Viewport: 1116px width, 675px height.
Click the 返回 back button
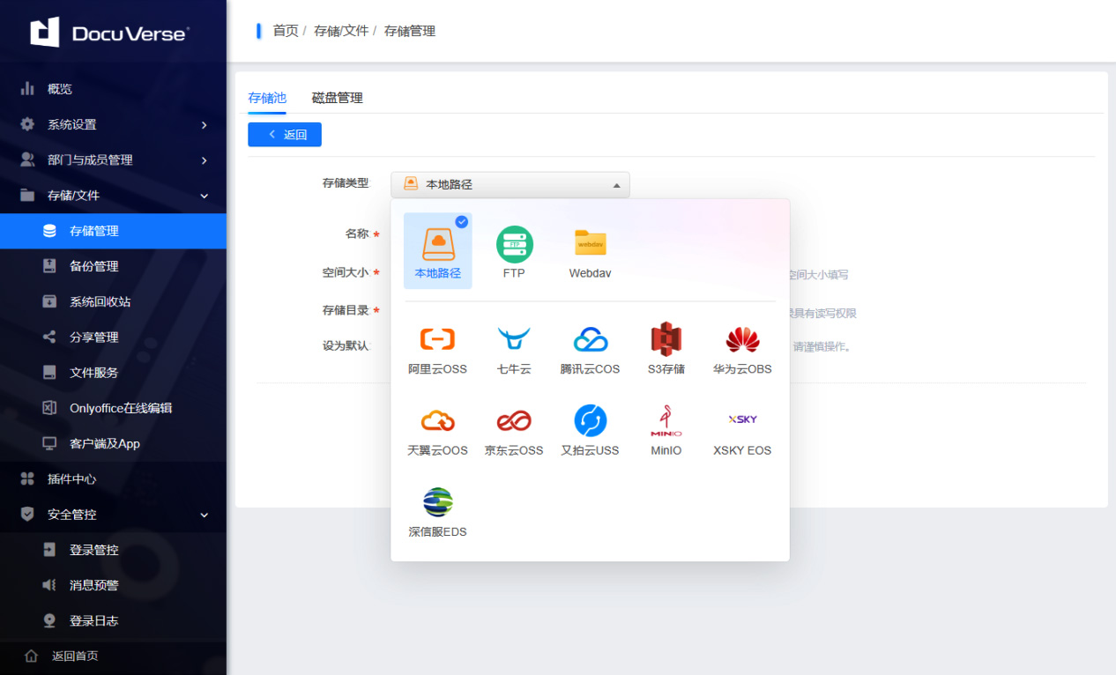pyautogui.click(x=285, y=135)
